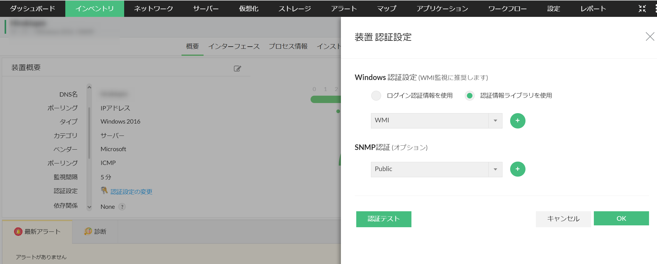Open the ネットワーク menu

click(x=154, y=9)
